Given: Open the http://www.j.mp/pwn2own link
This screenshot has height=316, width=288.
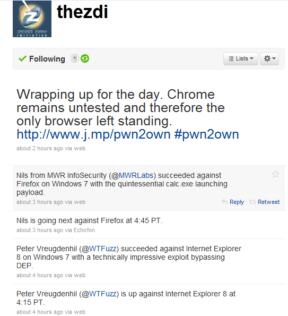Looking at the screenshot, I should coord(93,134).
